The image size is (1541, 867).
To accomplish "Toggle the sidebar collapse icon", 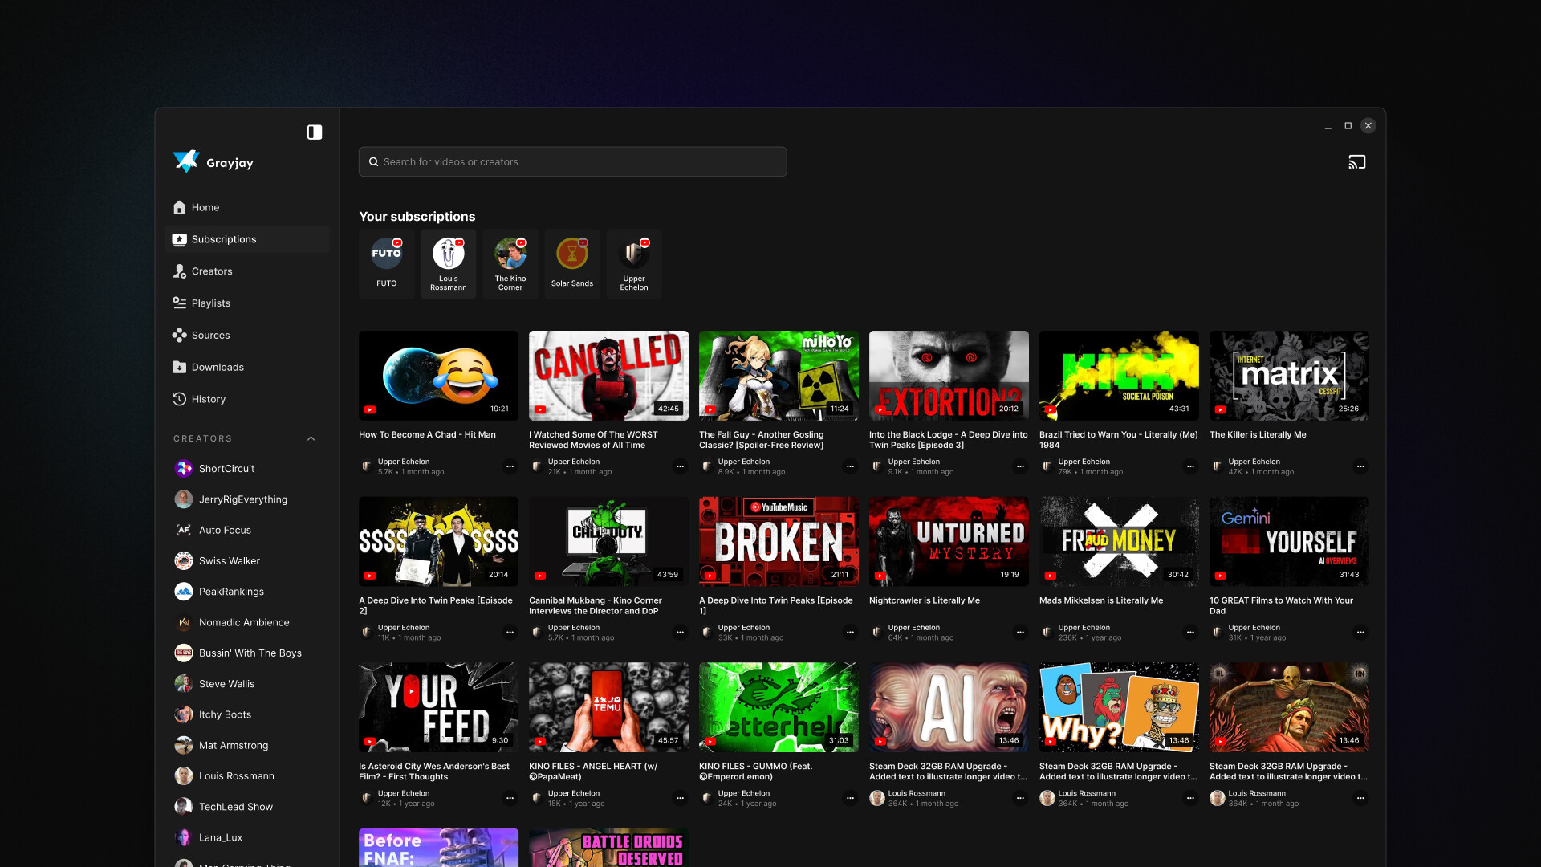I will tap(315, 132).
